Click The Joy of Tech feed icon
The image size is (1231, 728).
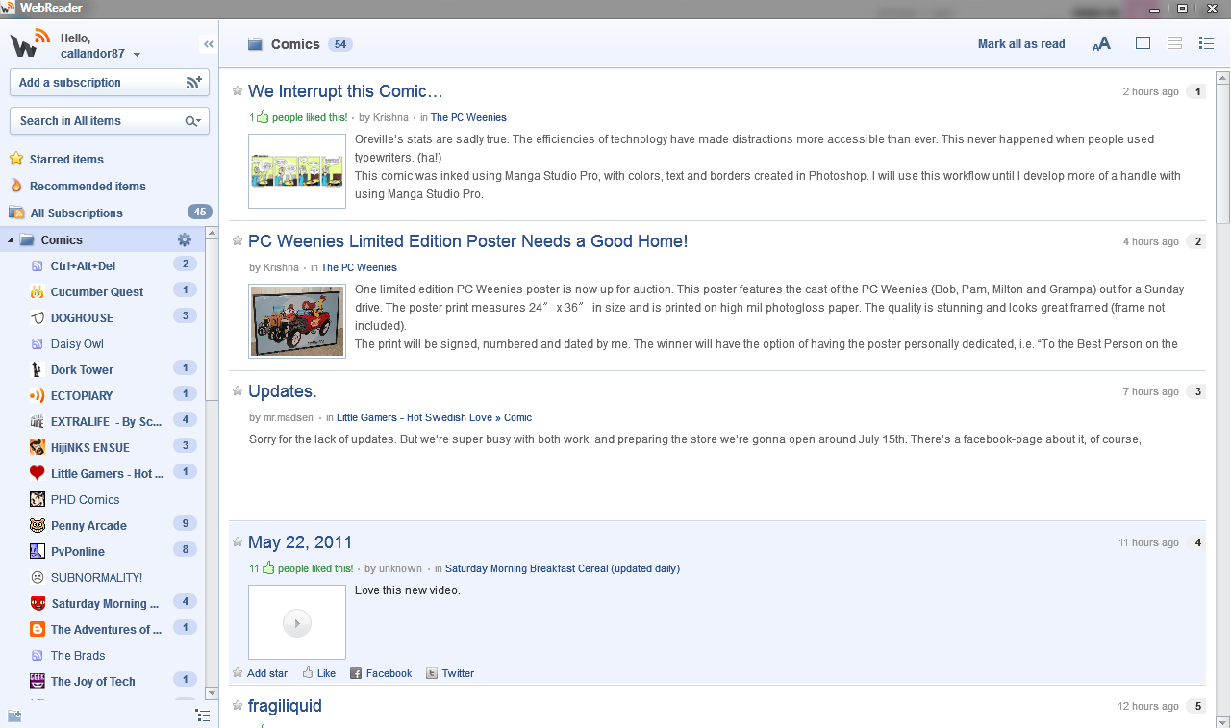coord(38,681)
